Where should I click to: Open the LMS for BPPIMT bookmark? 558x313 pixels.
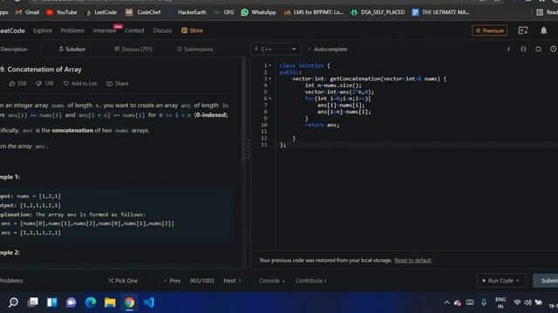pyautogui.click(x=314, y=12)
